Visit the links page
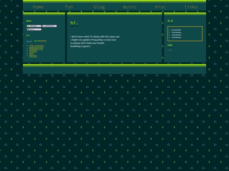Image resolution: width=229 pixels, height=171 pixels. (191, 7)
